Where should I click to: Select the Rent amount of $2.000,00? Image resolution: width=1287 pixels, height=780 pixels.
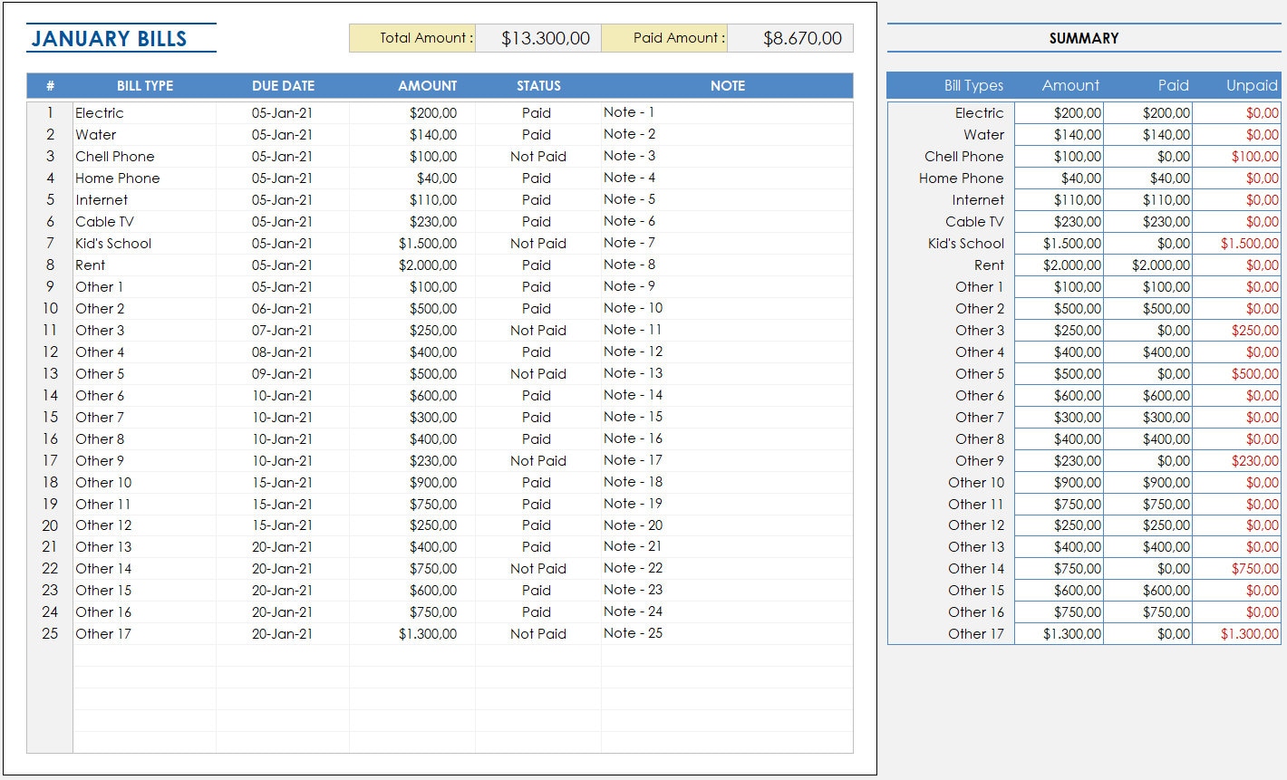427,265
